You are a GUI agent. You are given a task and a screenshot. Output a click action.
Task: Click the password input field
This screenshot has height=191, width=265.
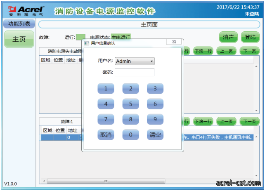(135, 72)
